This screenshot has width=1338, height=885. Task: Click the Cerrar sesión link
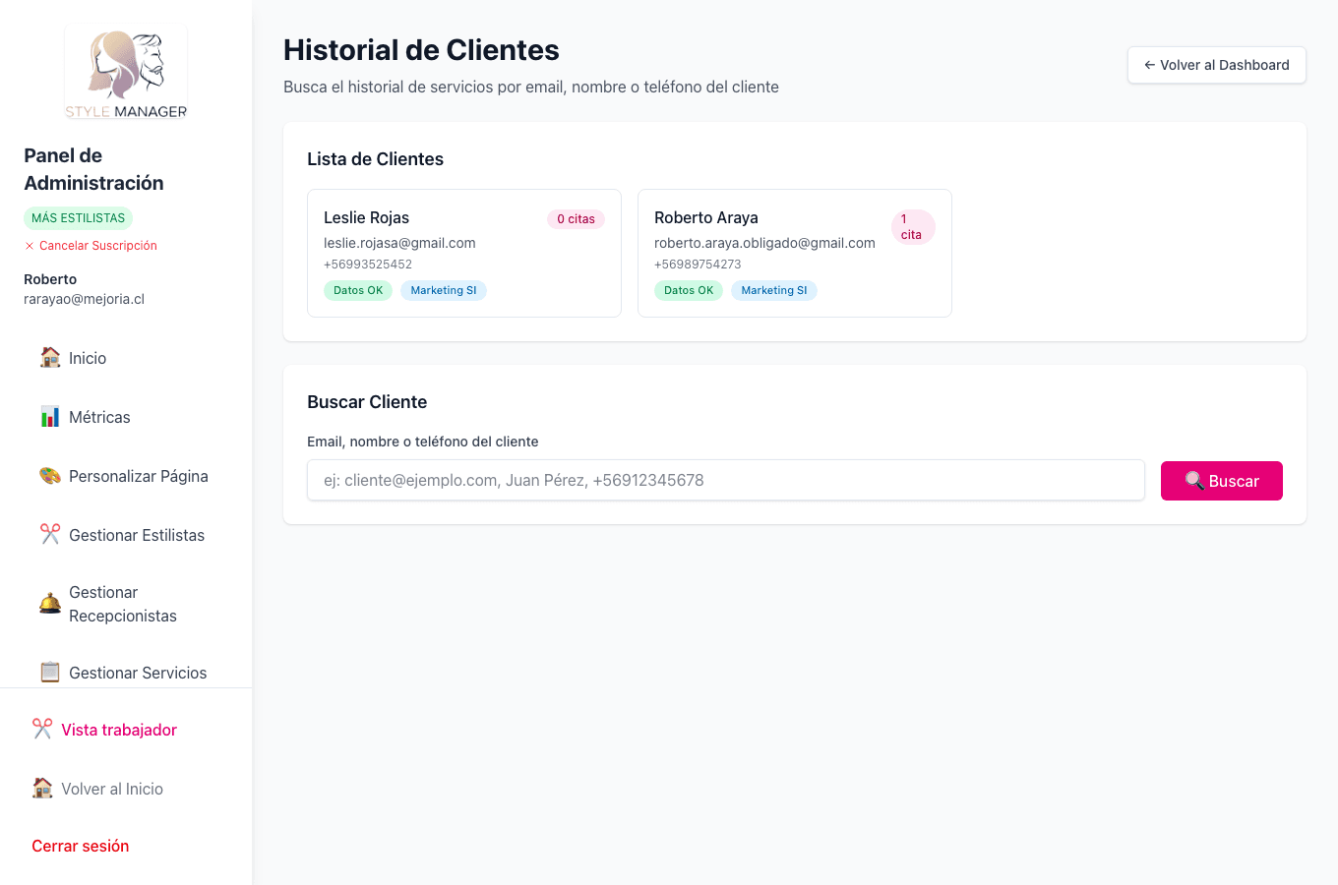click(x=79, y=845)
